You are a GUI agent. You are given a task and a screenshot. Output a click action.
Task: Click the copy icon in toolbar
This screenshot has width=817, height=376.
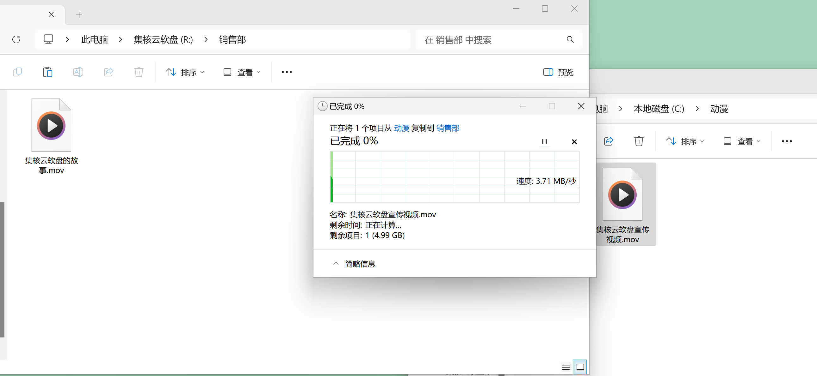tap(17, 72)
